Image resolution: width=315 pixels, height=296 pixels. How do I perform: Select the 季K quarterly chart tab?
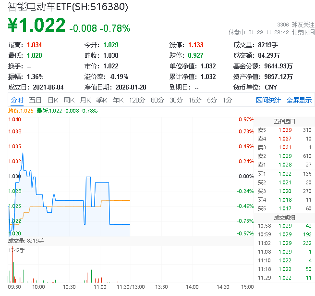coord(101,100)
